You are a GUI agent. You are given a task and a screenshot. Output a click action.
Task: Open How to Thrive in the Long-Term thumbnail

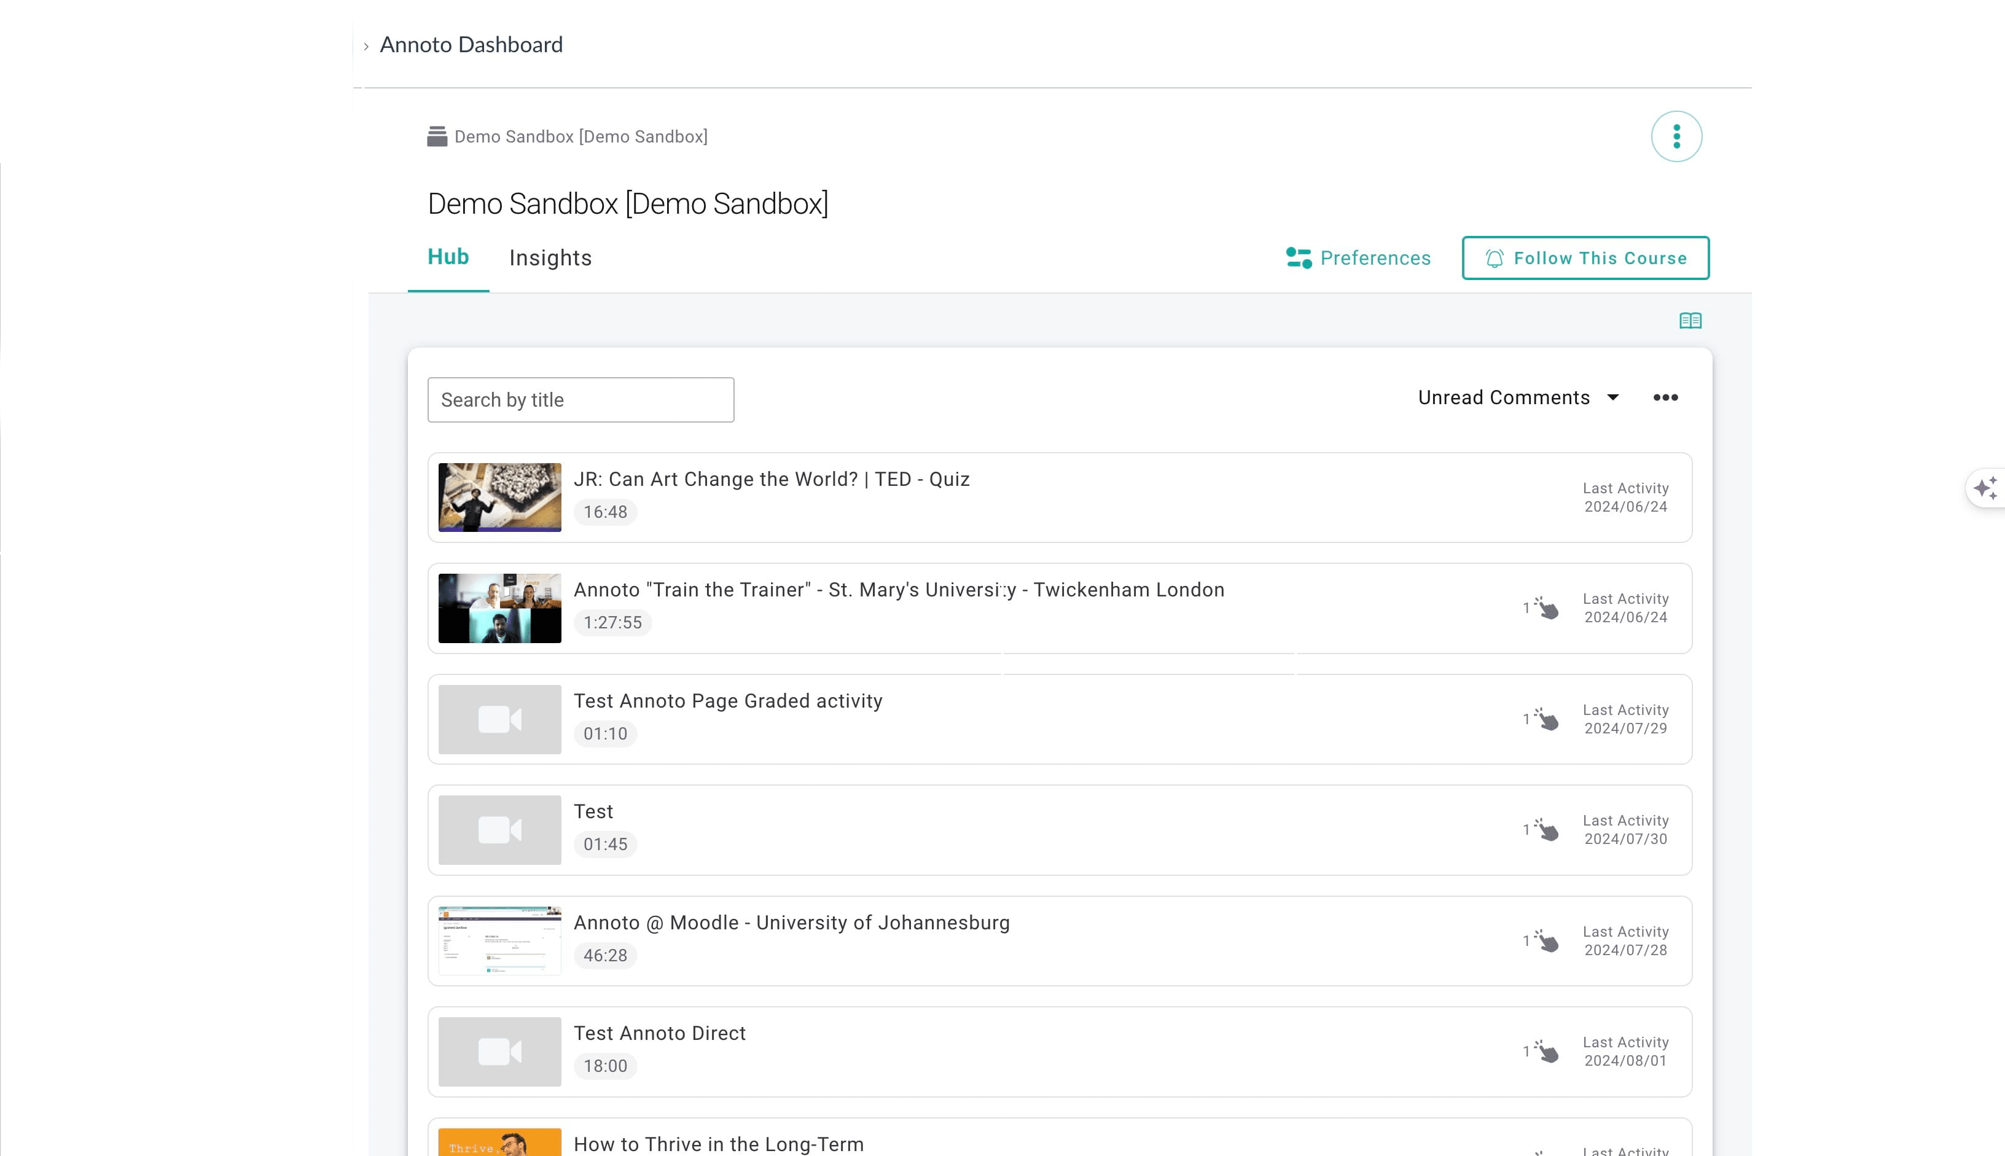coord(499,1142)
